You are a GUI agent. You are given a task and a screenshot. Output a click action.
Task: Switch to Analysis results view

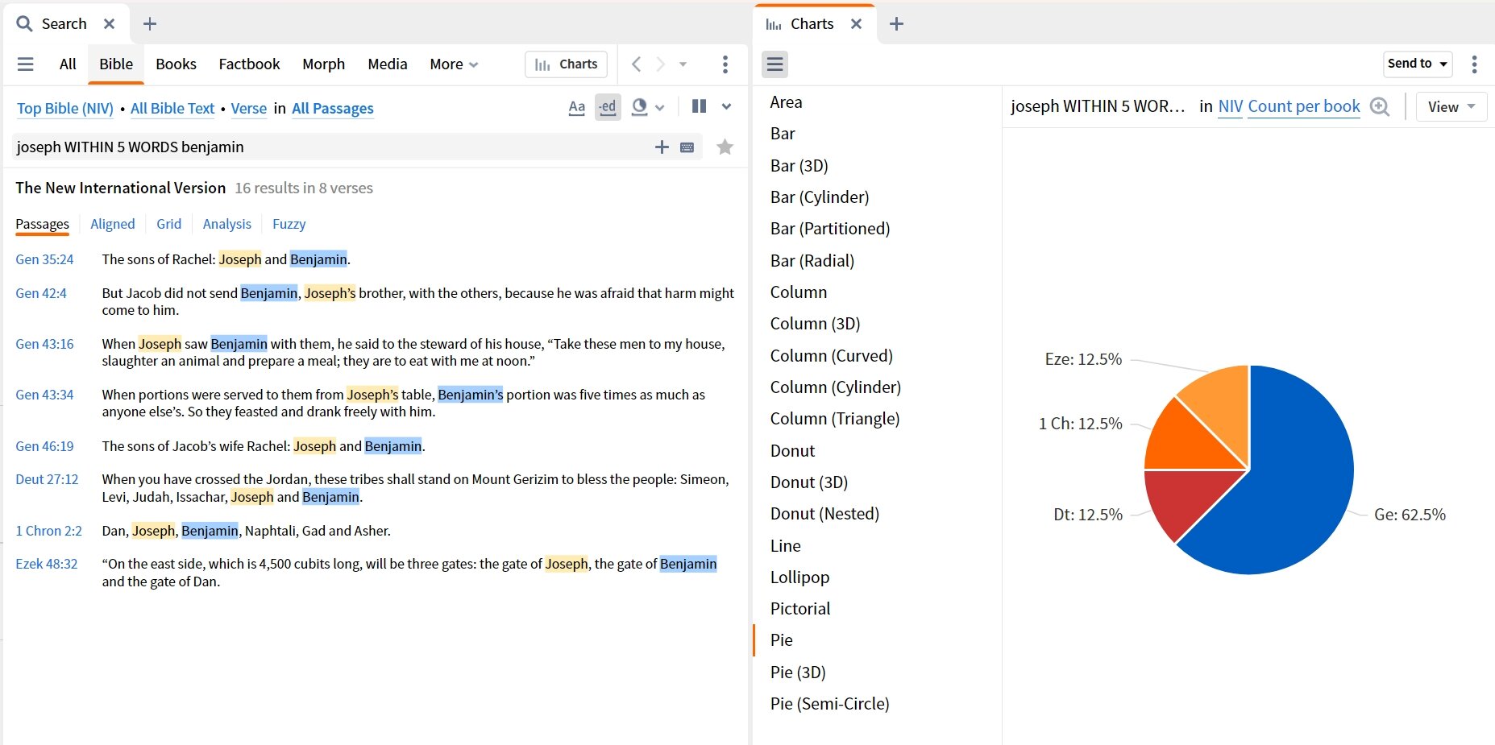226,224
